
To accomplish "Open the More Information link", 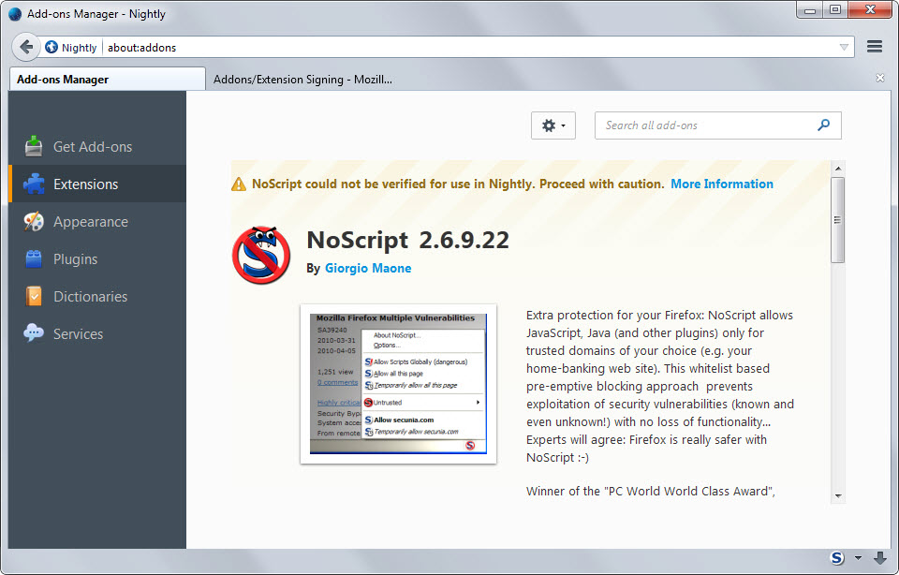I will point(721,184).
